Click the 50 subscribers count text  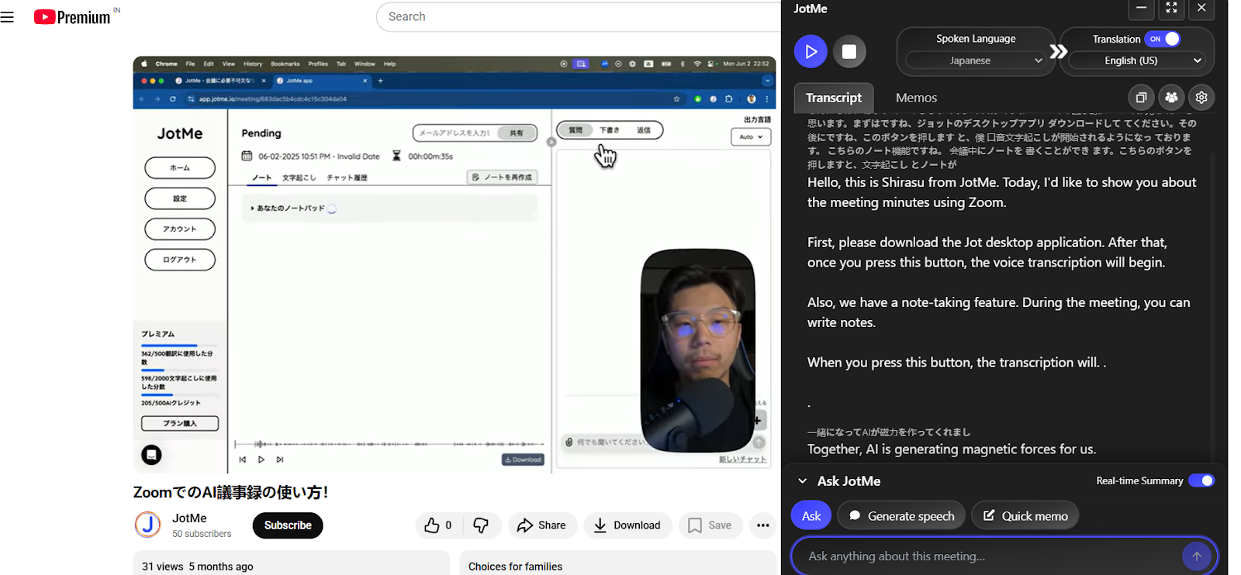pyautogui.click(x=202, y=534)
